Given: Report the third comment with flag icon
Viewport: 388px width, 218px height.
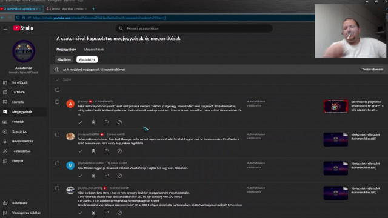Looking at the screenshot, I should point(107,176).
